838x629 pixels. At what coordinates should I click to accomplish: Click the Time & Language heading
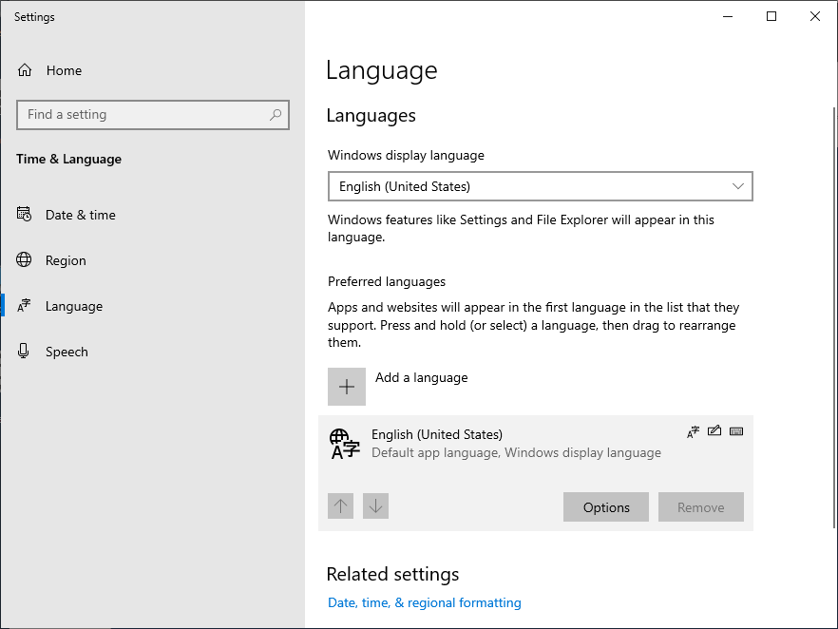[69, 160]
